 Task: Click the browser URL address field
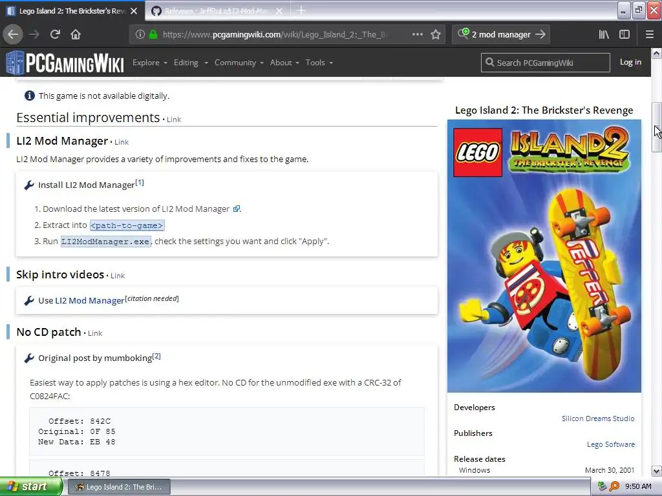coord(274,35)
